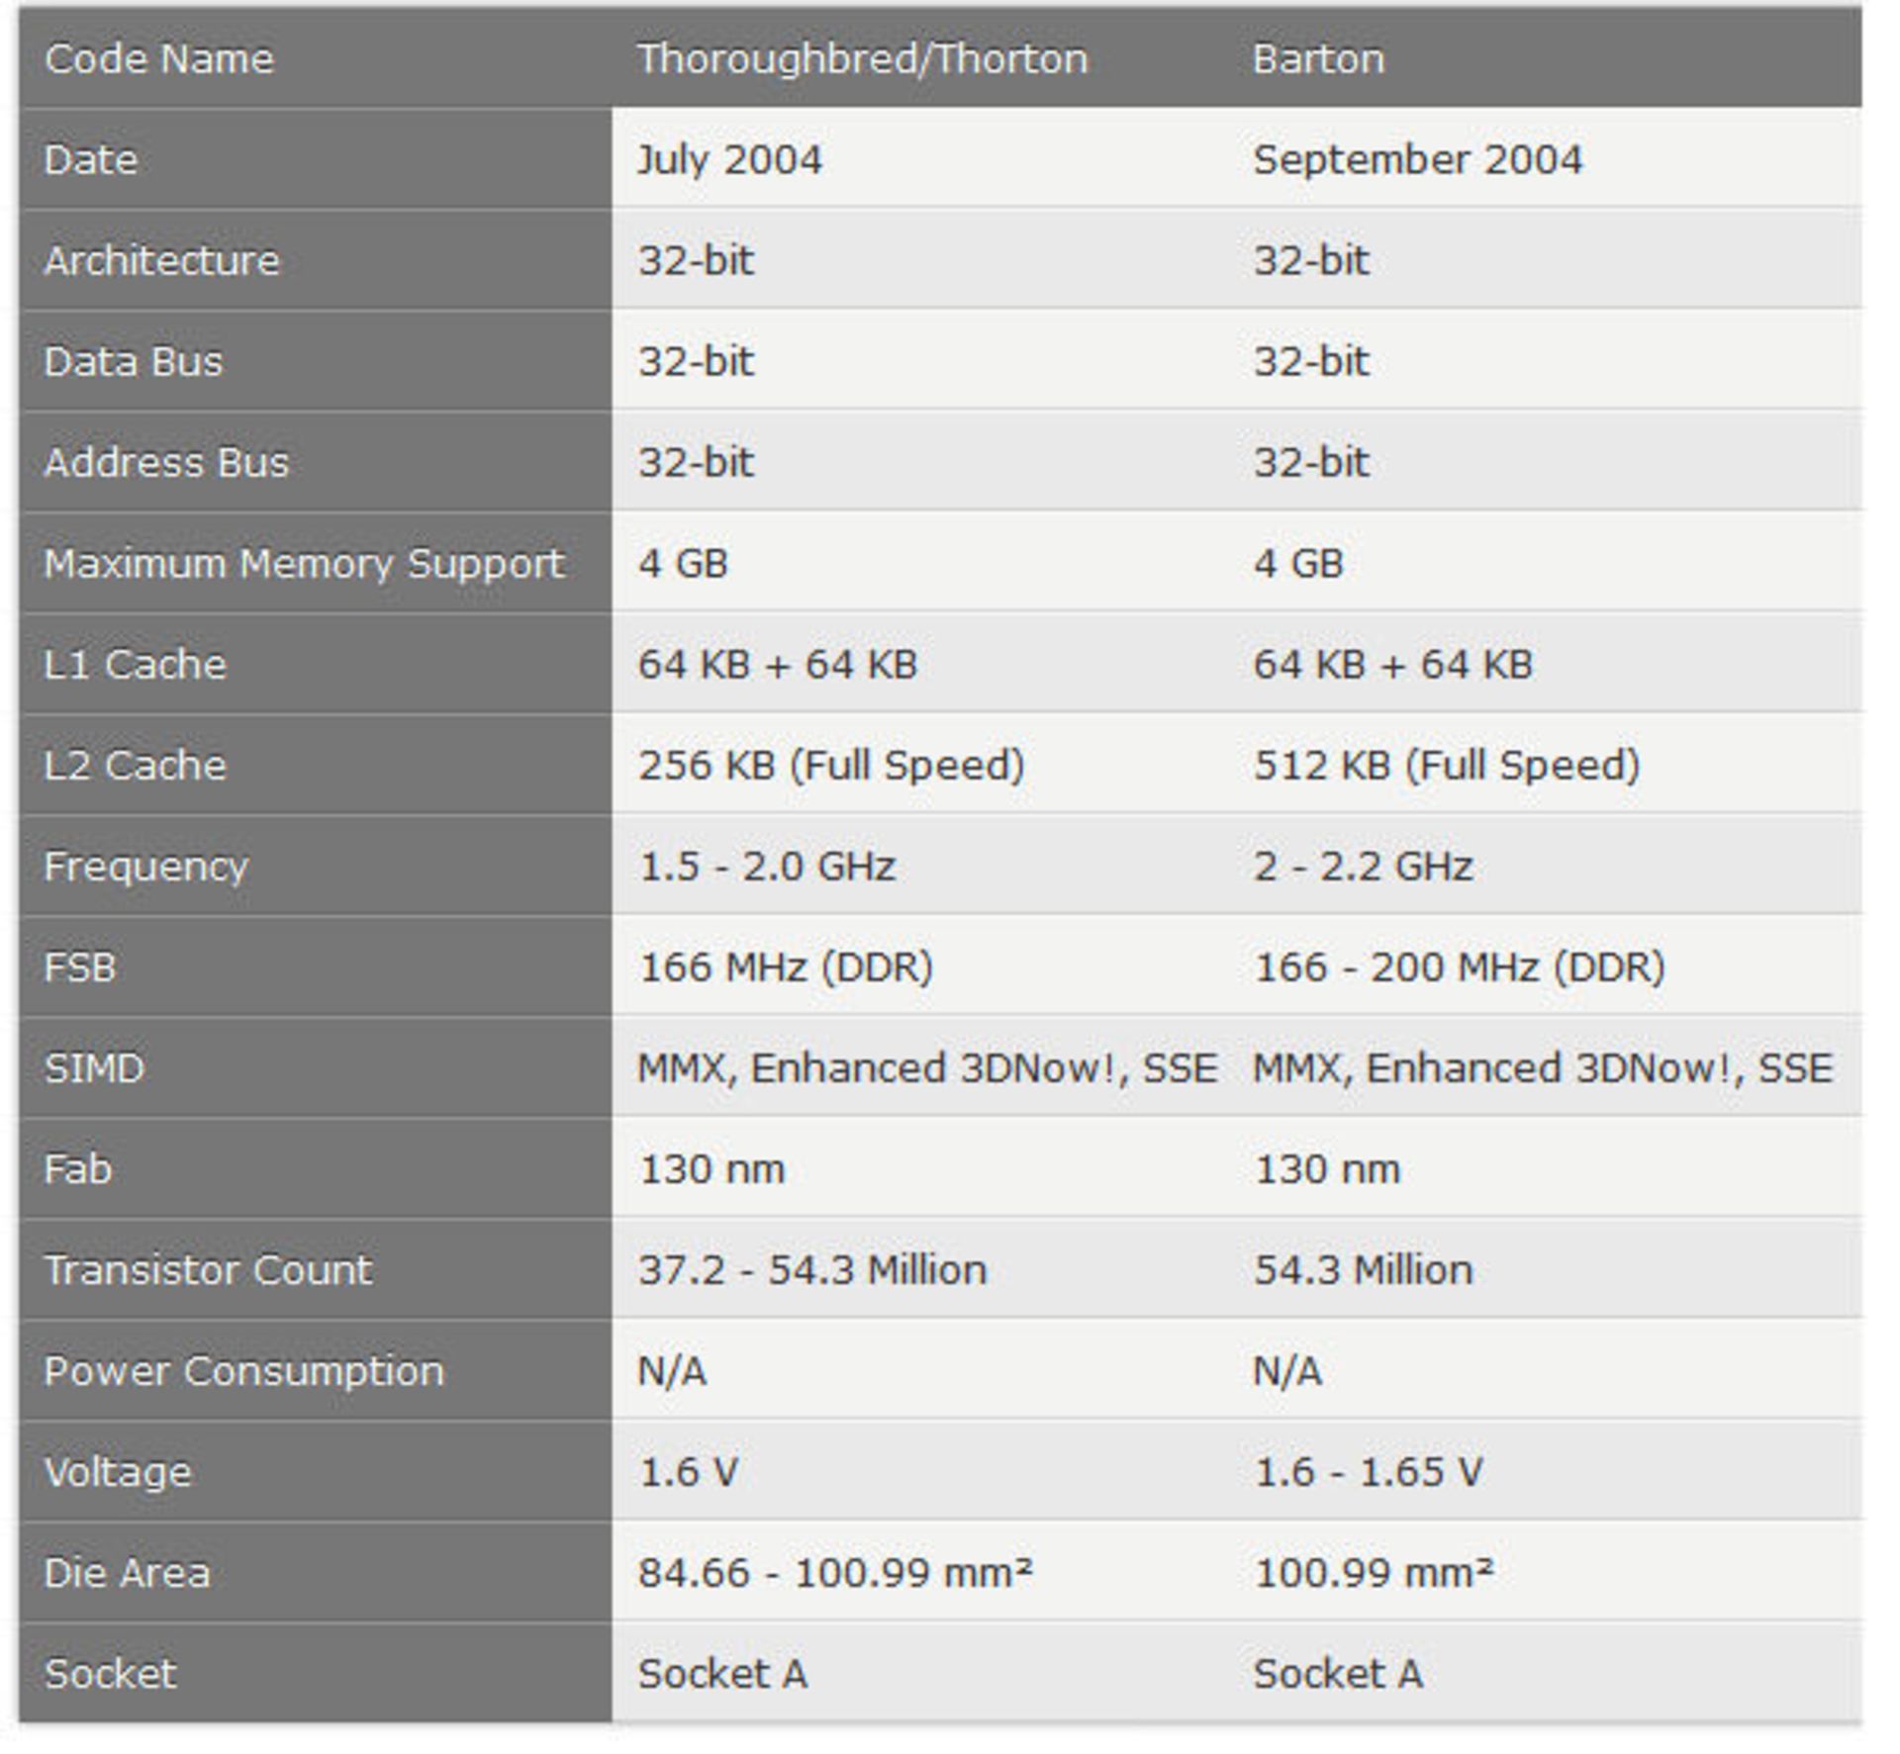Select the "Thoroughbred/Thorton" column header

[862, 59]
